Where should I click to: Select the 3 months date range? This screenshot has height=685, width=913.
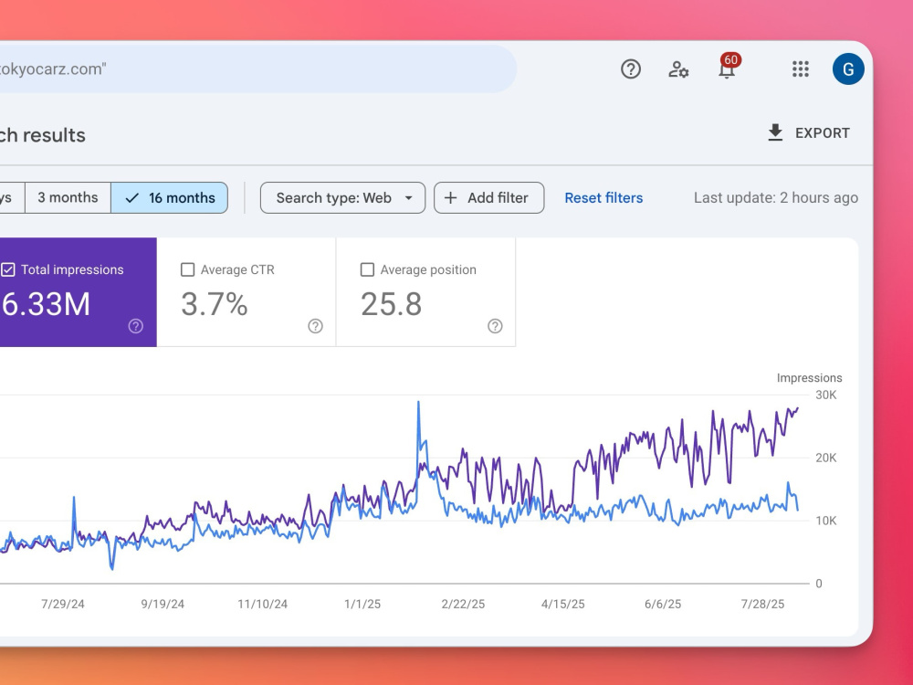point(68,198)
